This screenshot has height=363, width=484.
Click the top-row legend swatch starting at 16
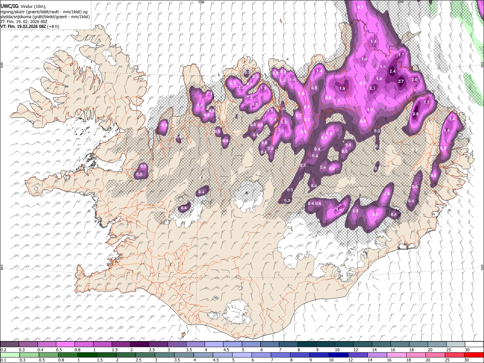tap(400, 344)
